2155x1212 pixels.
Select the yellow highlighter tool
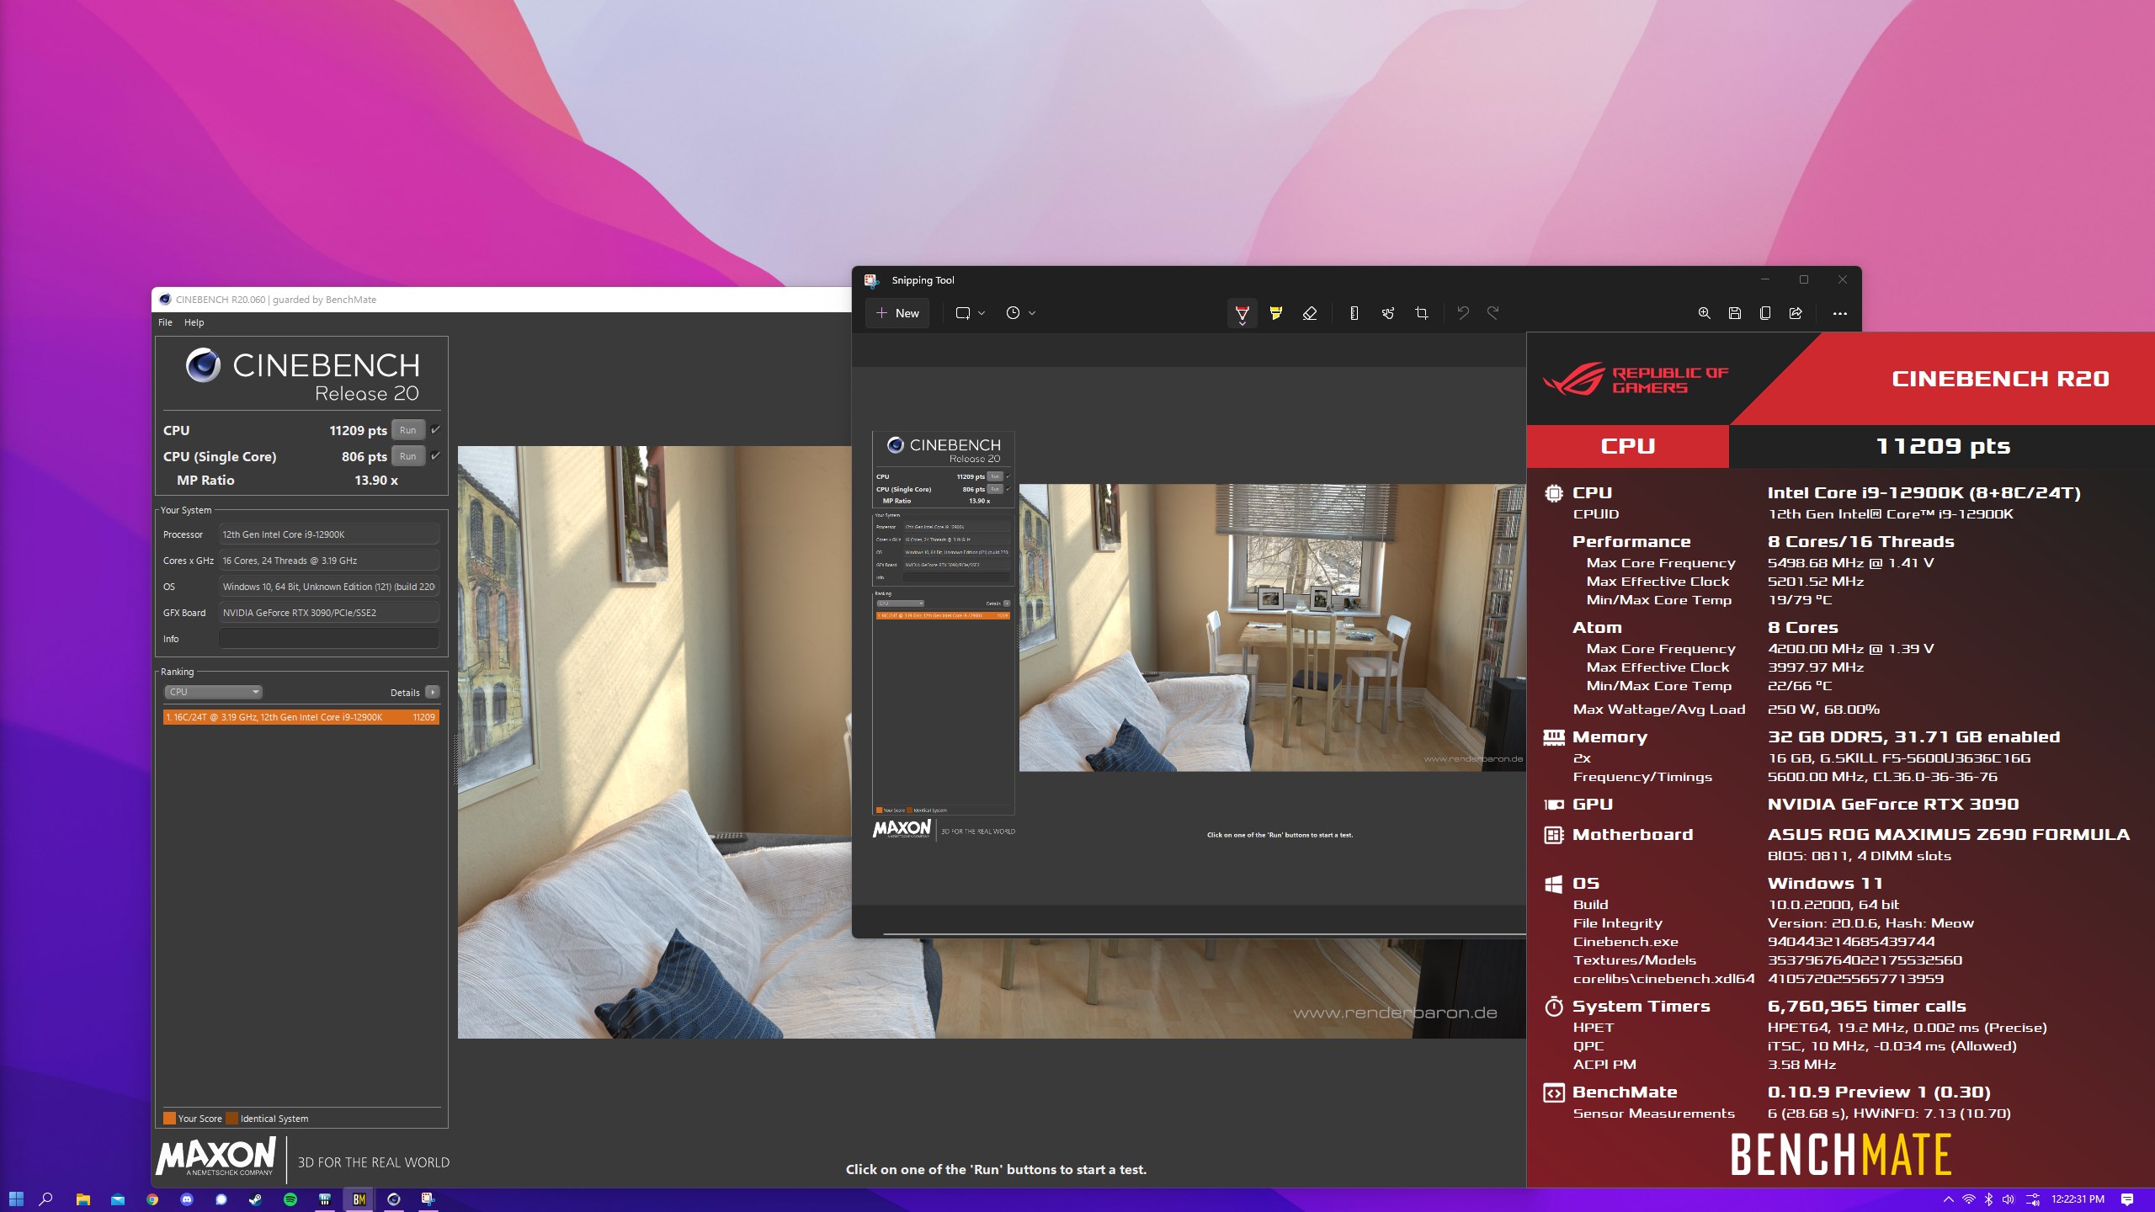click(1276, 313)
